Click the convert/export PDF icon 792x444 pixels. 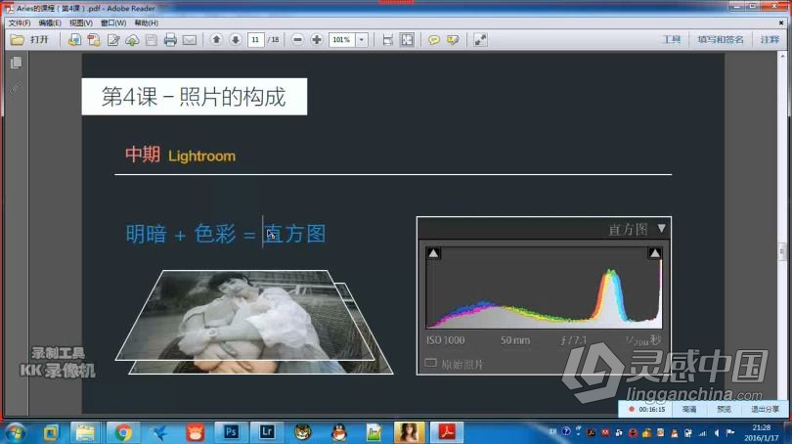tap(94, 39)
